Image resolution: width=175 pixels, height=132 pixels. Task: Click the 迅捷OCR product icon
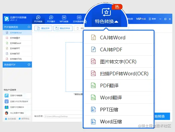[6, 101]
